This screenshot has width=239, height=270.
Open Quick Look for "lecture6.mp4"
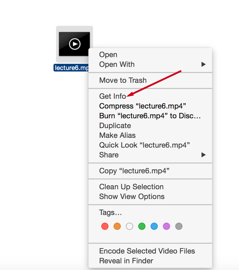(144, 145)
